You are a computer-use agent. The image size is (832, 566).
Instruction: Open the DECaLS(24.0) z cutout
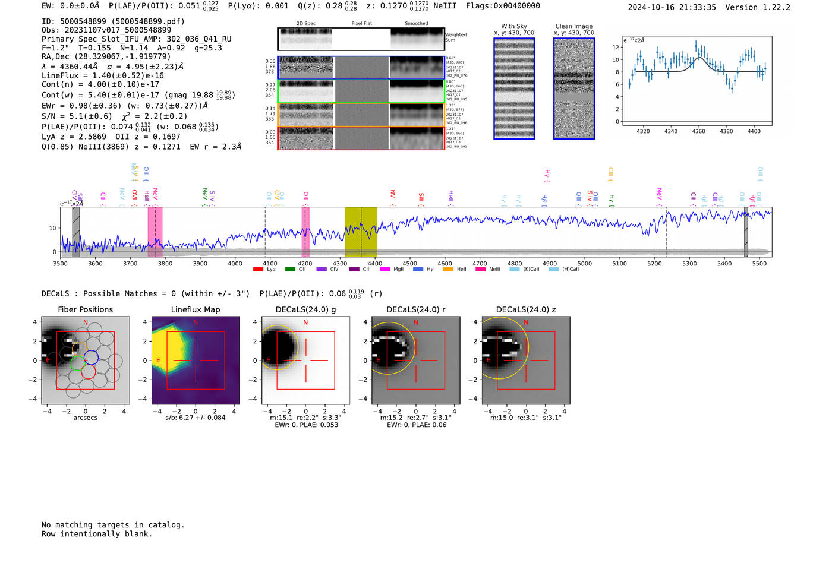[x=526, y=360]
